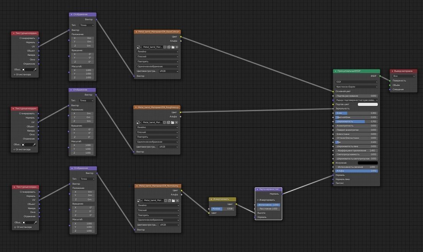The width and height of the screenshot is (423, 252).
Task: Click new image copy icon on BaseColor node
Action: [169, 47]
